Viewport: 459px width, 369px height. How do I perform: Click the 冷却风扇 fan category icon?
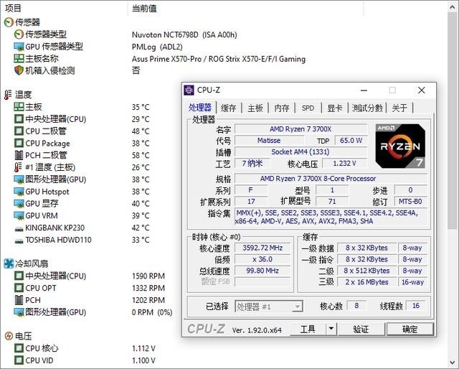tap(9, 263)
